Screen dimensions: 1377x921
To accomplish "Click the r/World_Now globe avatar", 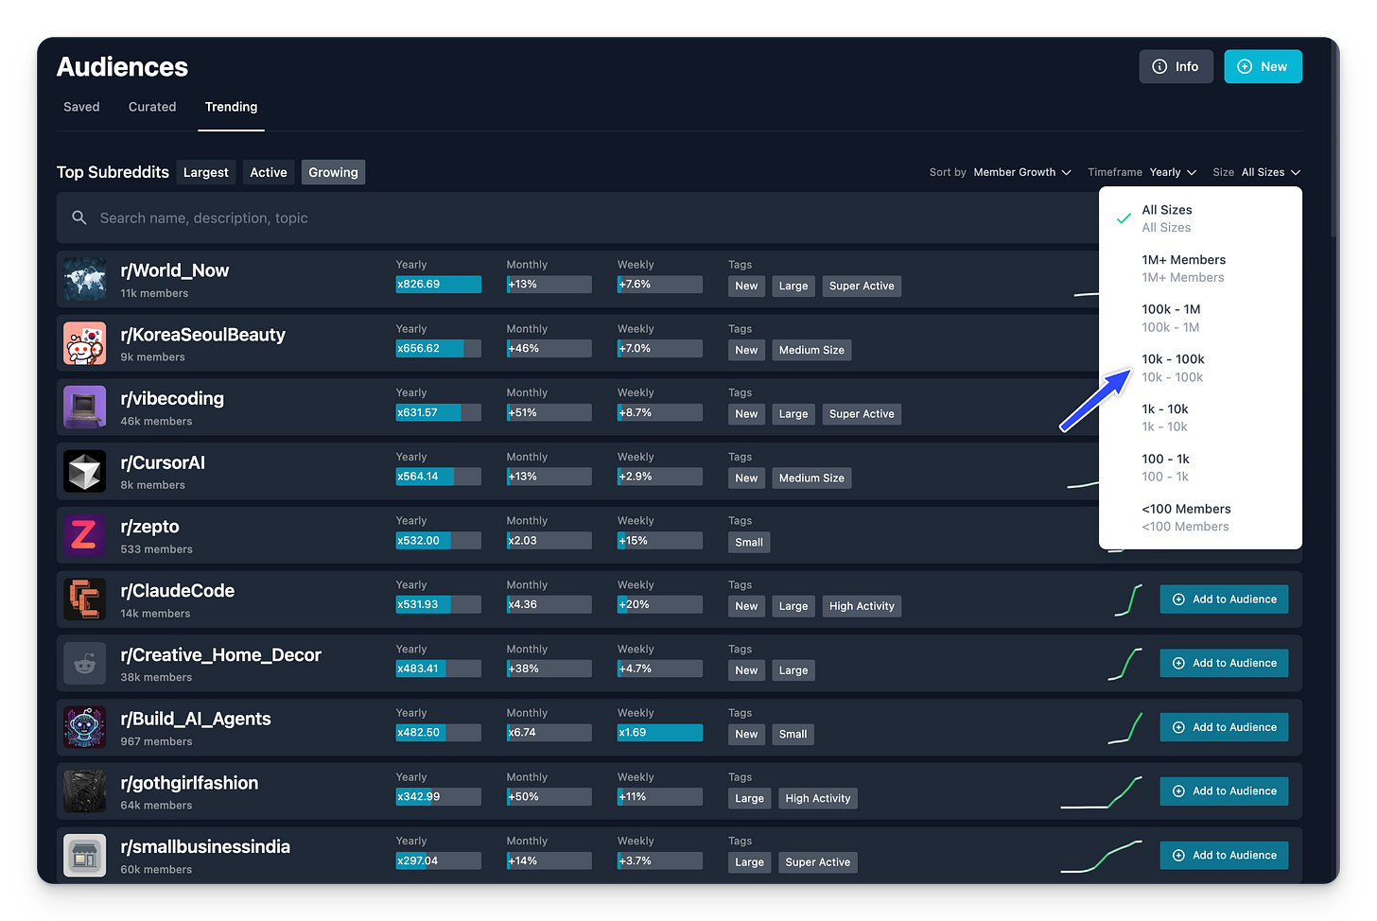I will 84,279.
